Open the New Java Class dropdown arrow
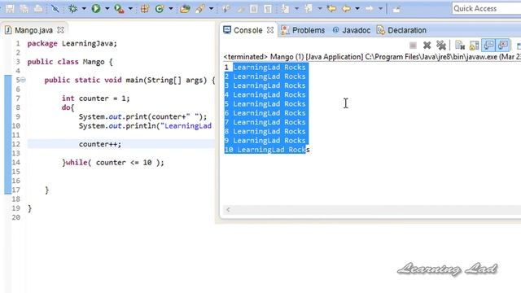This screenshot has width=521, height=293. 171,9
